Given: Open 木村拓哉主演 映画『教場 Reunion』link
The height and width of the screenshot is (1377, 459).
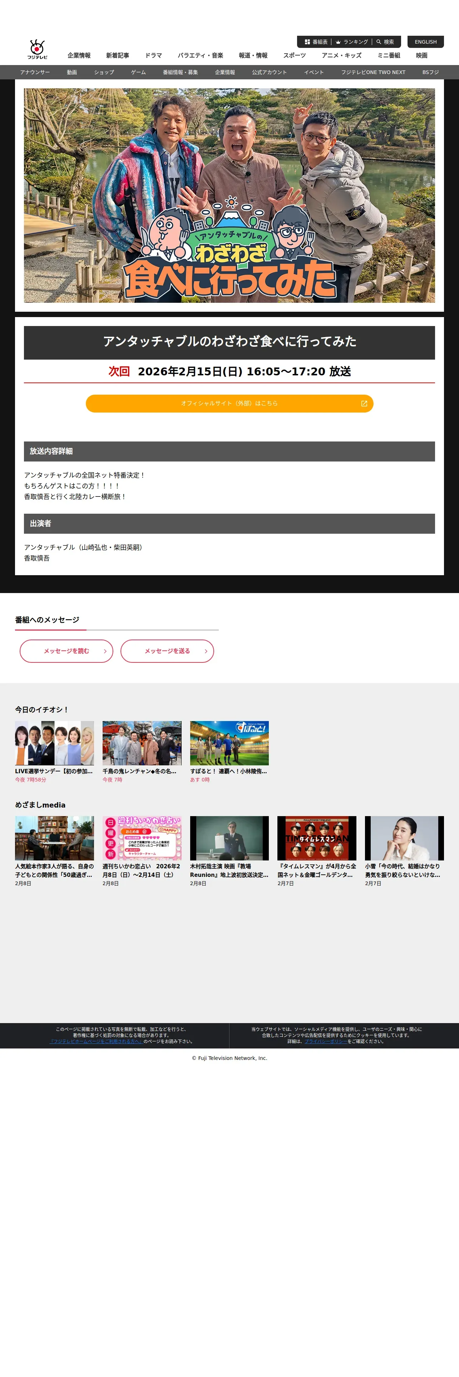Looking at the screenshot, I should pos(229,870).
